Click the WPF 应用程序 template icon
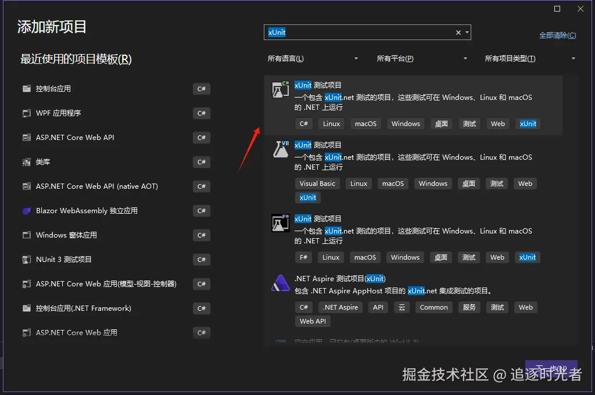The width and height of the screenshot is (595, 395). pyautogui.click(x=27, y=113)
